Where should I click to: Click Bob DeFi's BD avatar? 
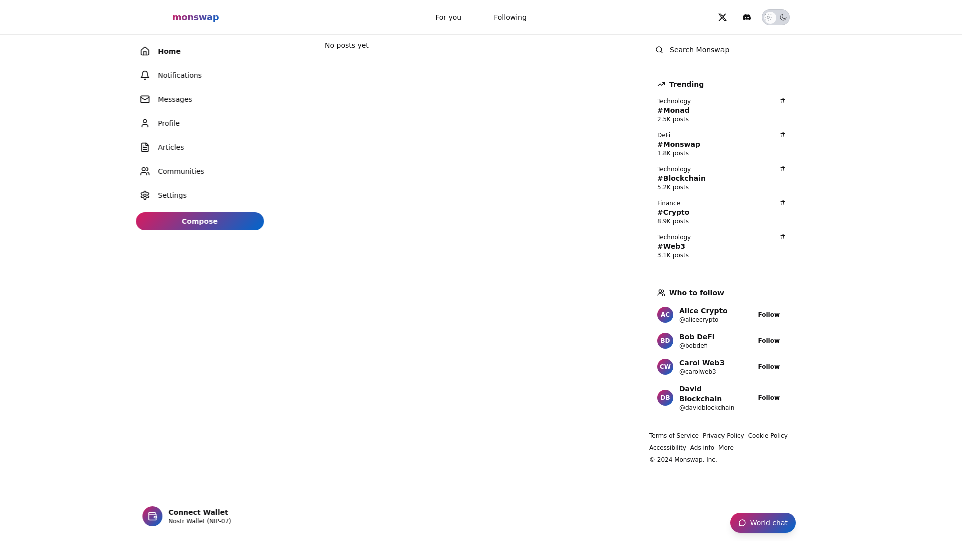tap(665, 341)
